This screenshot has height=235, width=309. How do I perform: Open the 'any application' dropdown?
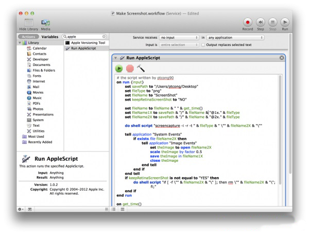[x=235, y=38]
